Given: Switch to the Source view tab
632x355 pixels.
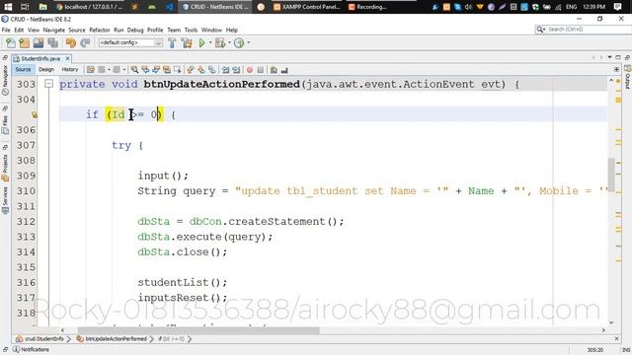Looking at the screenshot, I should pos(23,70).
